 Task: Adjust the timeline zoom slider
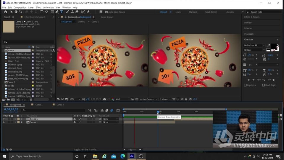[x=131, y=150]
